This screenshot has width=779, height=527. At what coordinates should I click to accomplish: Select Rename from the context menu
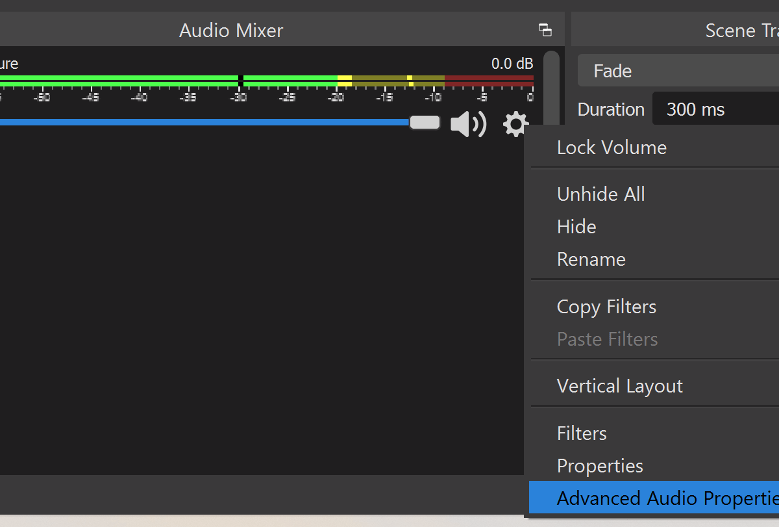coord(591,259)
